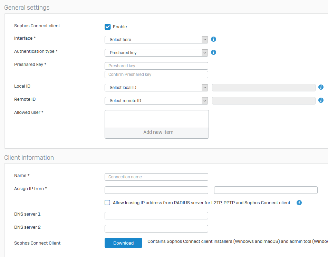Viewport: 328px width, 257px height.
Task: Focus the Confirm Preshared key field
Action: (x=156, y=75)
